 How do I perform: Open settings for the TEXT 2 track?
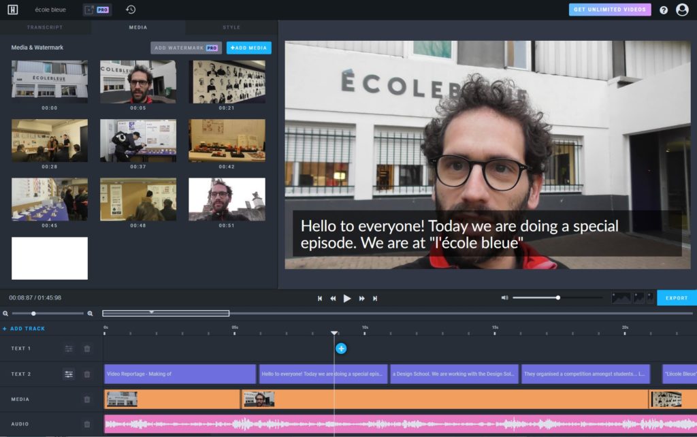(x=69, y=374)
